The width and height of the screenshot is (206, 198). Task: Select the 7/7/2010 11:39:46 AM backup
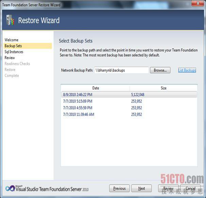(129, 114)
